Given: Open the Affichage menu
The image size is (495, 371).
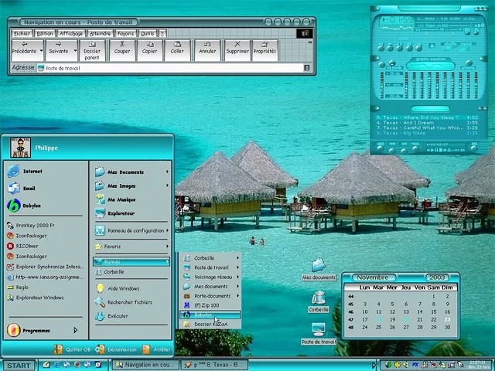Looking at the screenshot, I should [71, 33].
